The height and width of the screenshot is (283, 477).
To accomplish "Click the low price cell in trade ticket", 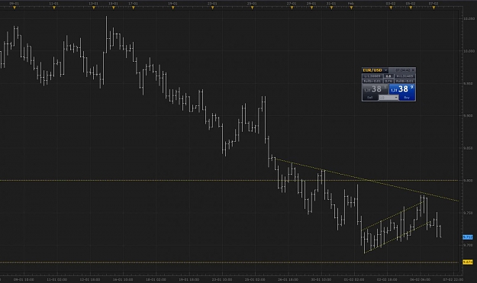I will coord(372,76).
